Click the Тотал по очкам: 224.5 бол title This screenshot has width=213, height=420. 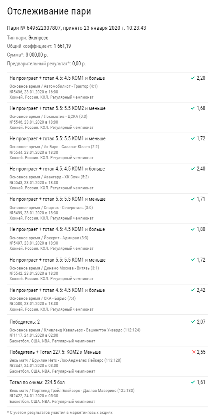coord(37,382)
